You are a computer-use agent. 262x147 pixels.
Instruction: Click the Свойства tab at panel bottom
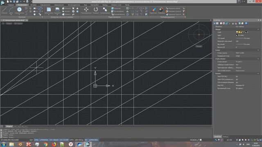click(x=217, y=137)
